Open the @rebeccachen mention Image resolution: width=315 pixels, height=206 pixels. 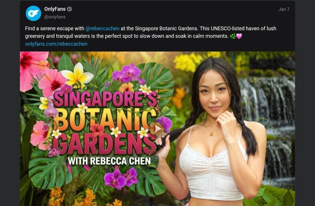102,29
